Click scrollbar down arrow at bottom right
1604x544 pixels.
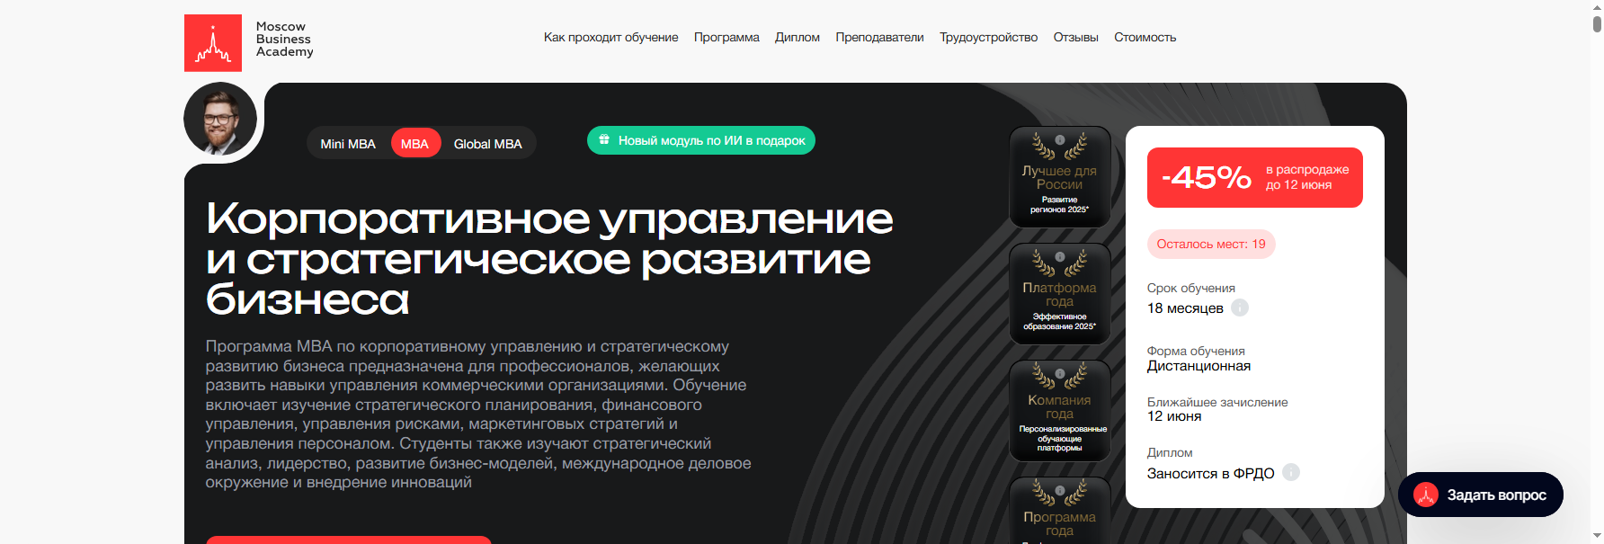(1597, 536)
